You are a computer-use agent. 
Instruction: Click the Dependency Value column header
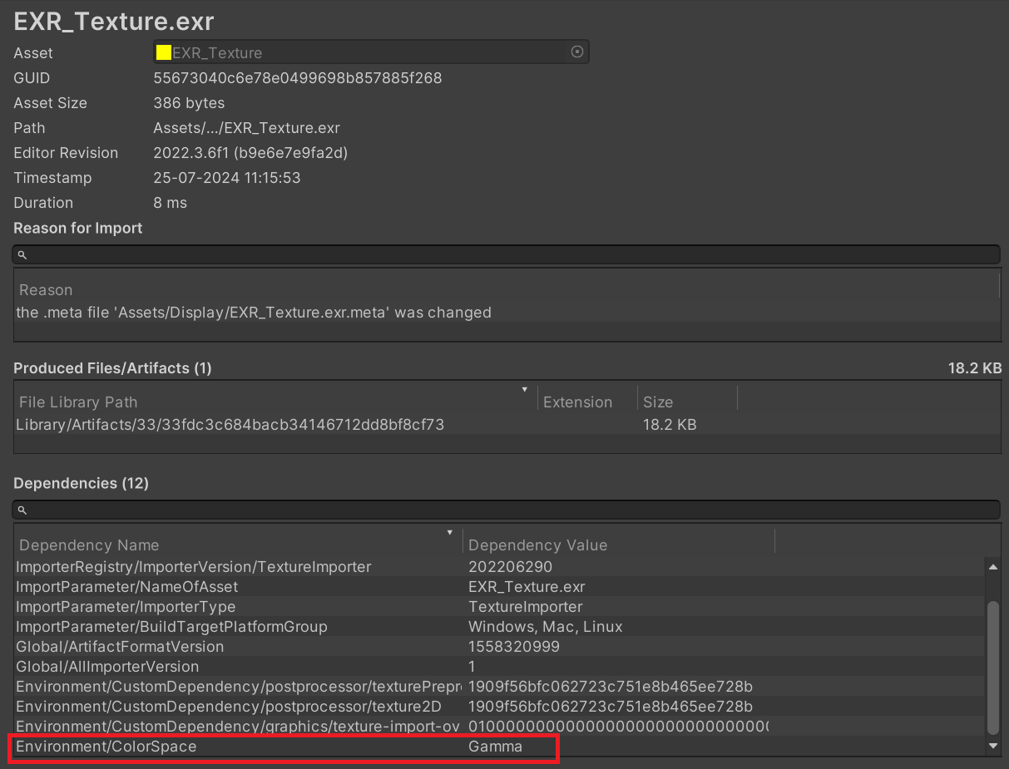(x=538, y=545)
